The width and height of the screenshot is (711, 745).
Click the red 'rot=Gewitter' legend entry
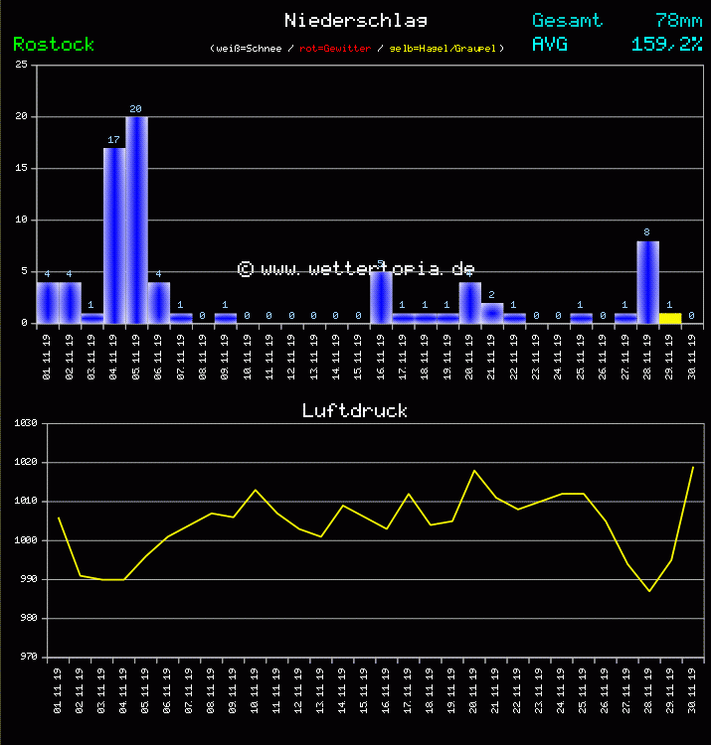click(x=335, y=48)
